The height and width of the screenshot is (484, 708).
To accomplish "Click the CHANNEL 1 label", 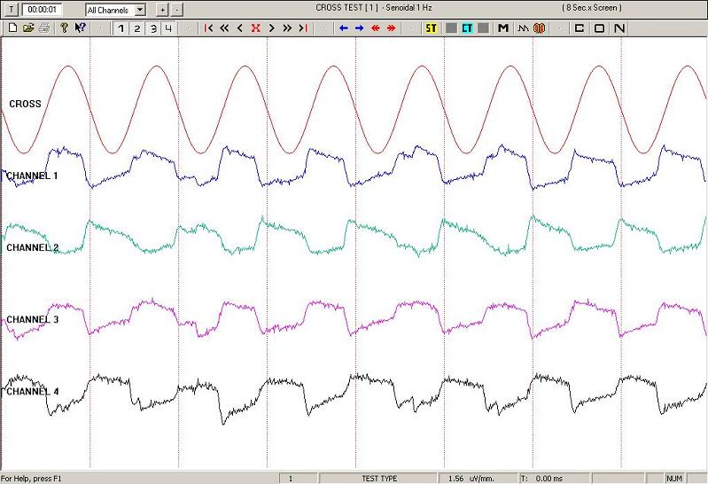I will coord(32,176).
